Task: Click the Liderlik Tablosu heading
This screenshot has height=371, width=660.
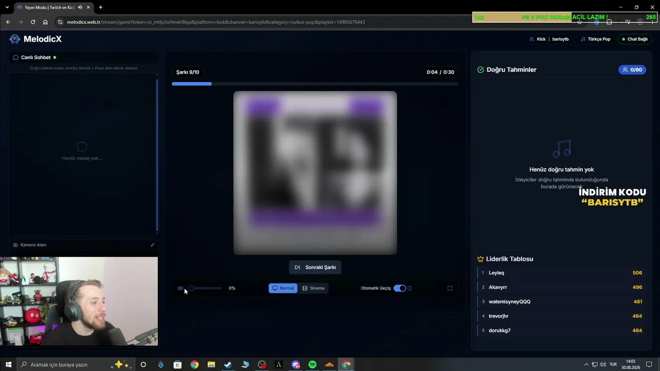Action: point(509,259)
